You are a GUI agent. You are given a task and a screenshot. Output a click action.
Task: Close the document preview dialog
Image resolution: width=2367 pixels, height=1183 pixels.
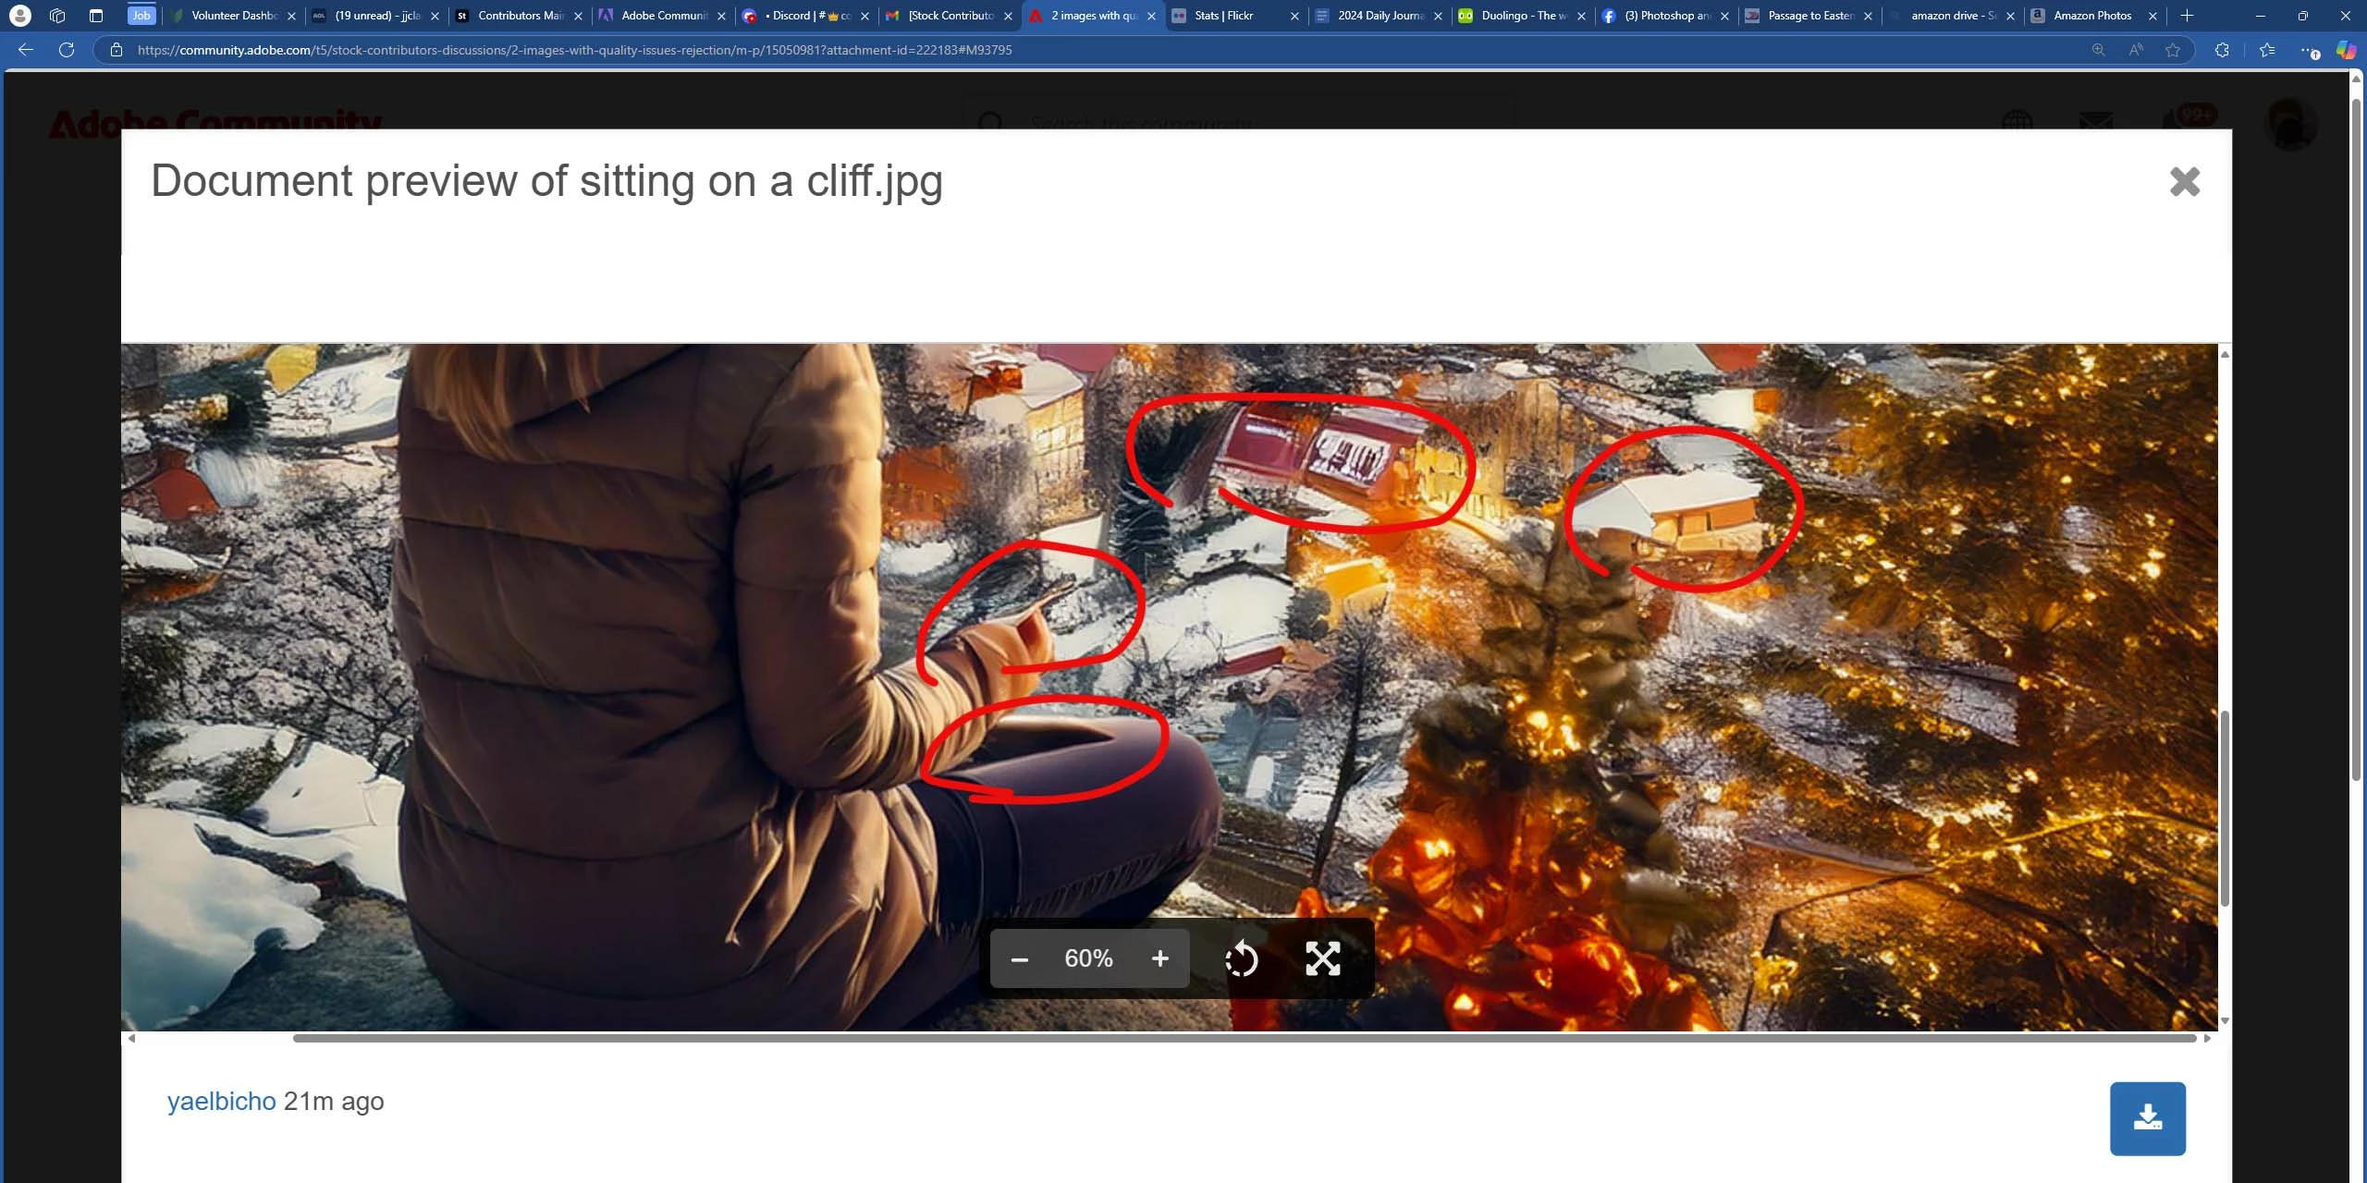point(2184,181)
